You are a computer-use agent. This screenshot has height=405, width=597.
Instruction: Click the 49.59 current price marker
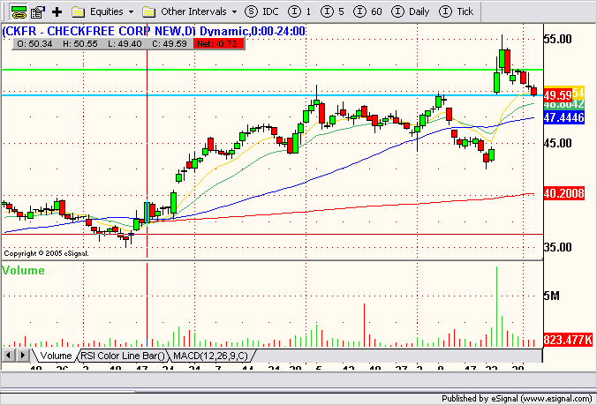pyautogui.click(x=558, y=94)
